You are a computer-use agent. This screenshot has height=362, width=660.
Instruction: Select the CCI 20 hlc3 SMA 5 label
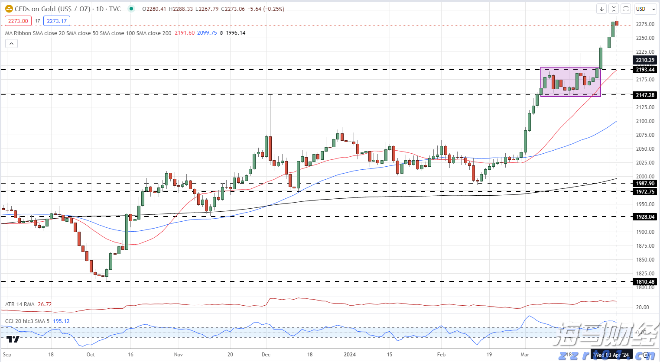27,321
